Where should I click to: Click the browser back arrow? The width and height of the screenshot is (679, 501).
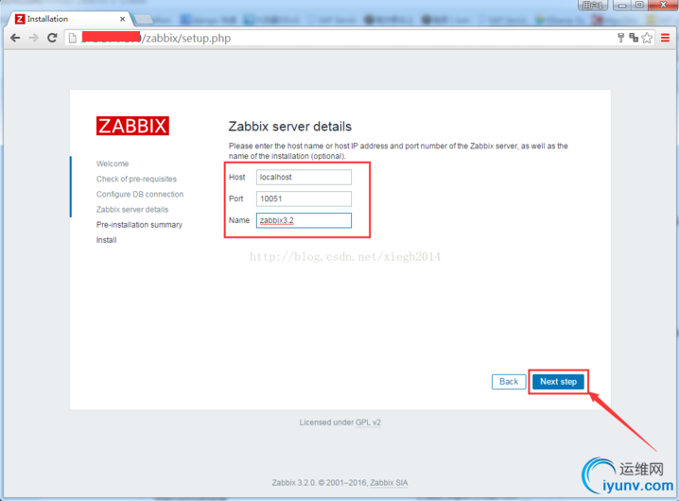click(15, 38)
